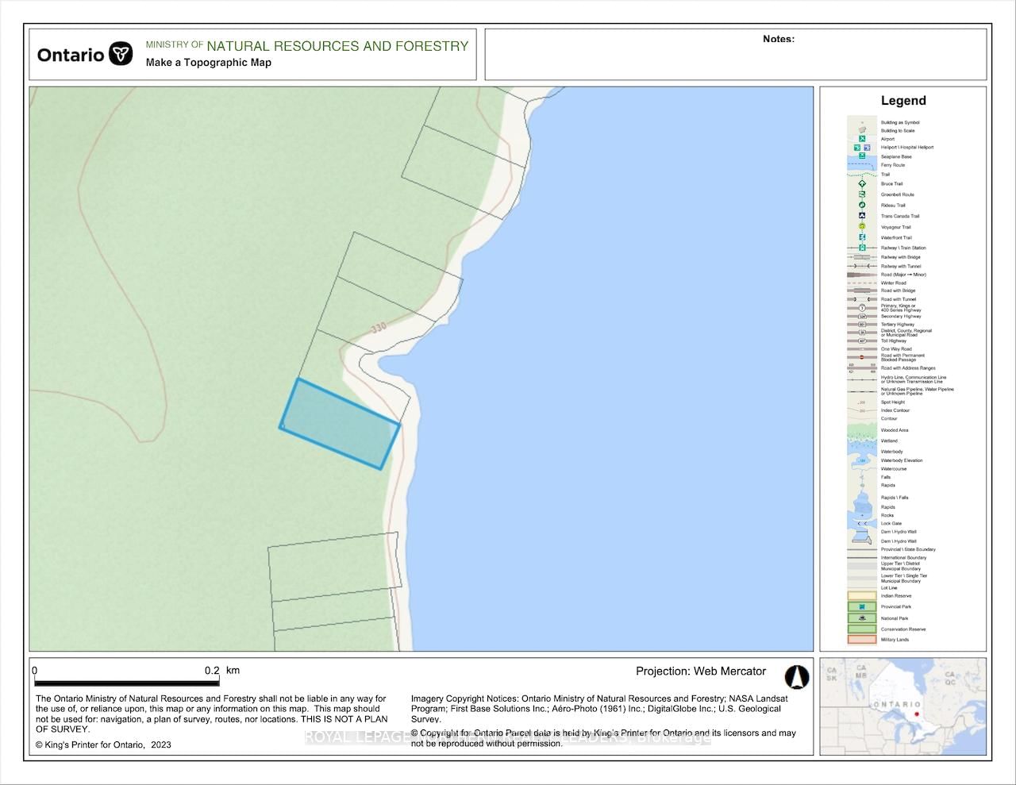Viewport: 1016px width, 785px height.
Task: Select the blue highlighted parcel on map
Action: (340, 424)
